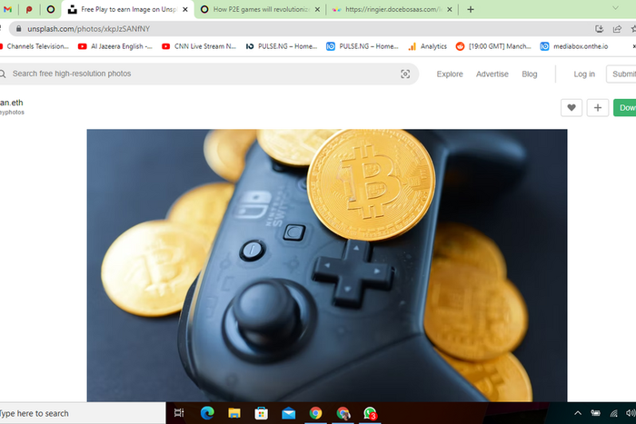Viewport: 636px width, 424px height.
Task: Show hidden system tray icons
Action: (578, 413)
